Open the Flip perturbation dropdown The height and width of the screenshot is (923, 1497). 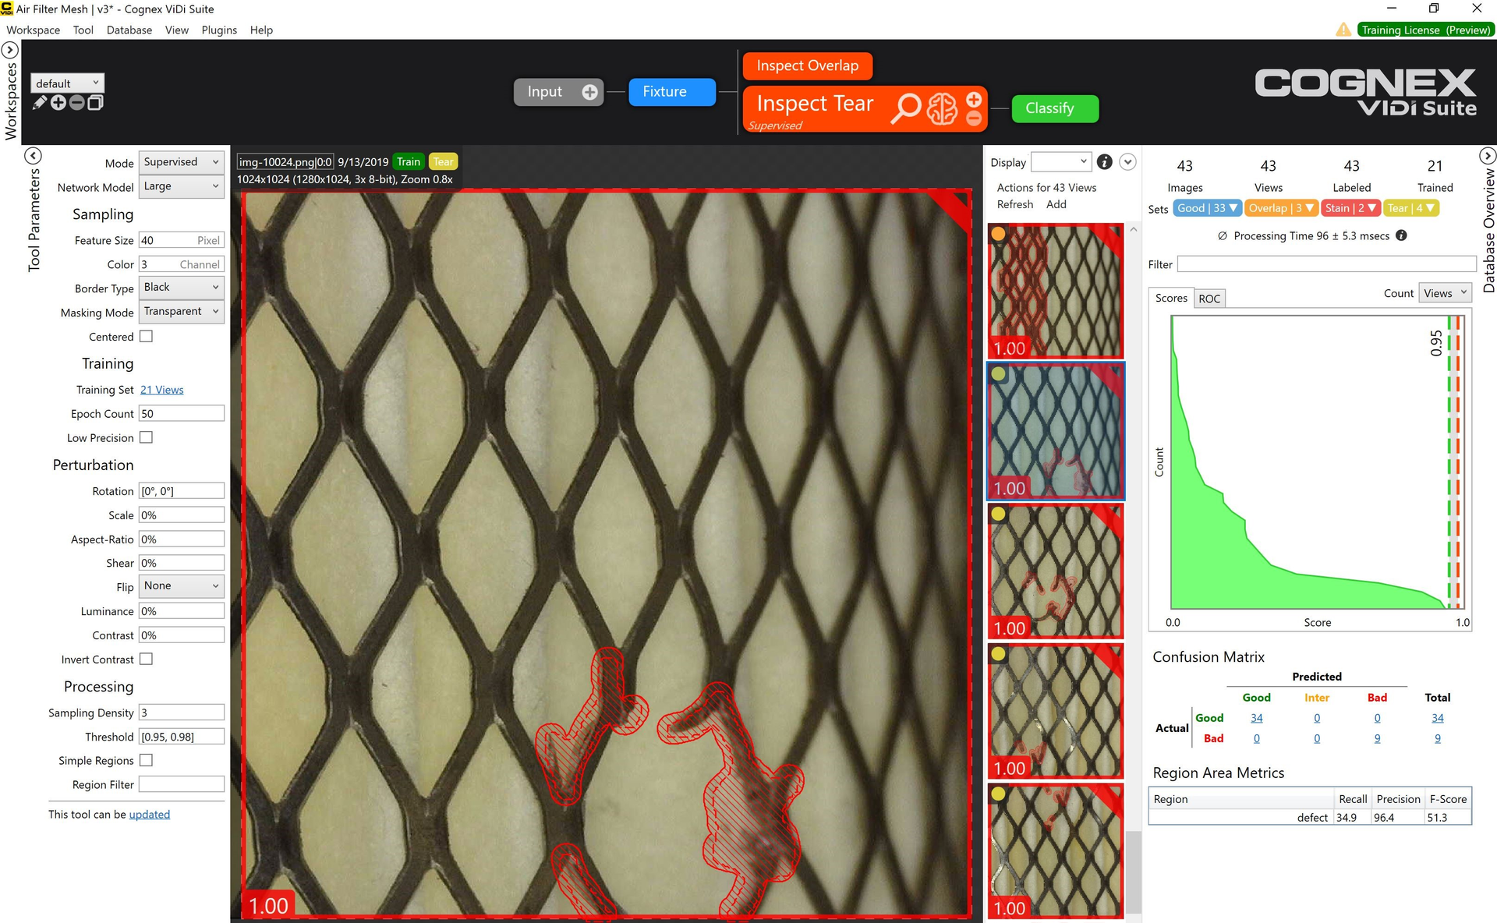(x=182, y=586)
